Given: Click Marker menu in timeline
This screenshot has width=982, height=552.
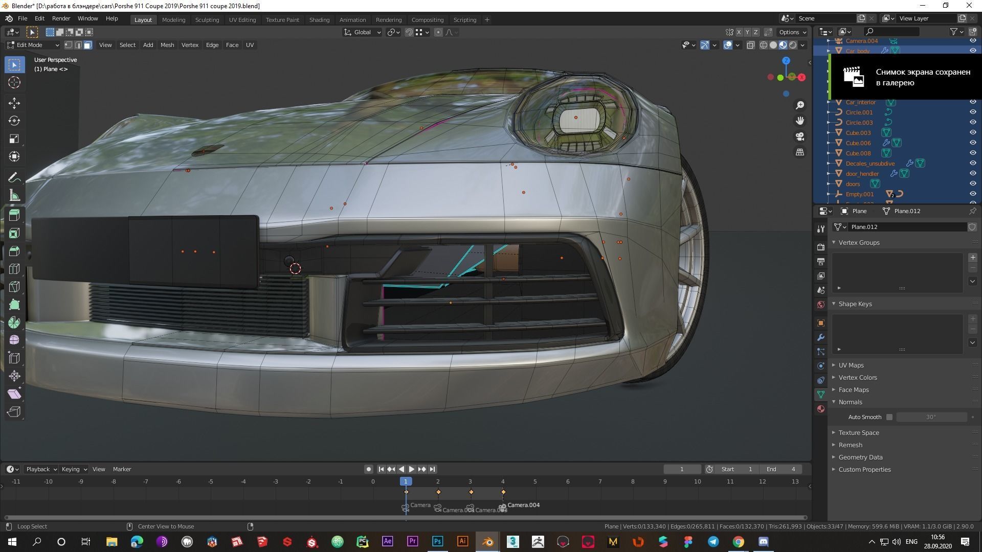Looking at the screenshot, I should click(x=122, y=469).
